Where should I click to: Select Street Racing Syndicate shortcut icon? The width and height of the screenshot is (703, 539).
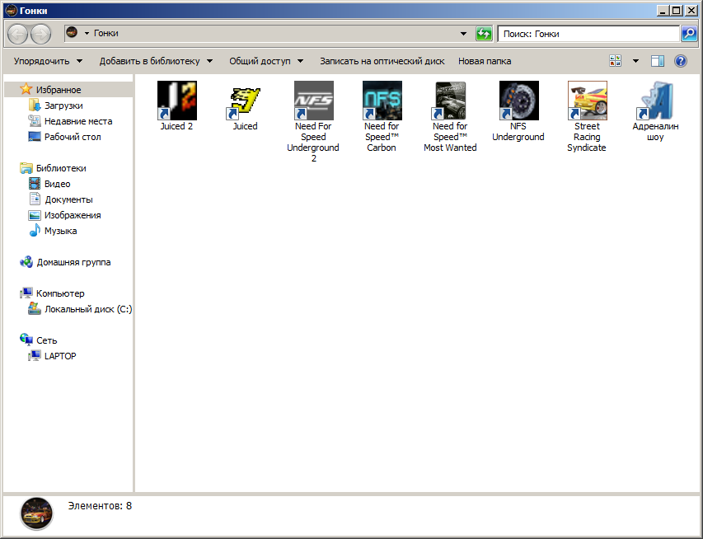[587, 101]
